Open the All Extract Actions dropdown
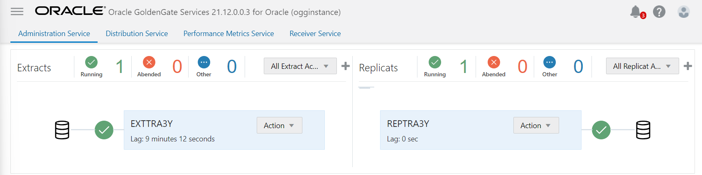Screen dimensions: 702x175 point(300,66)
